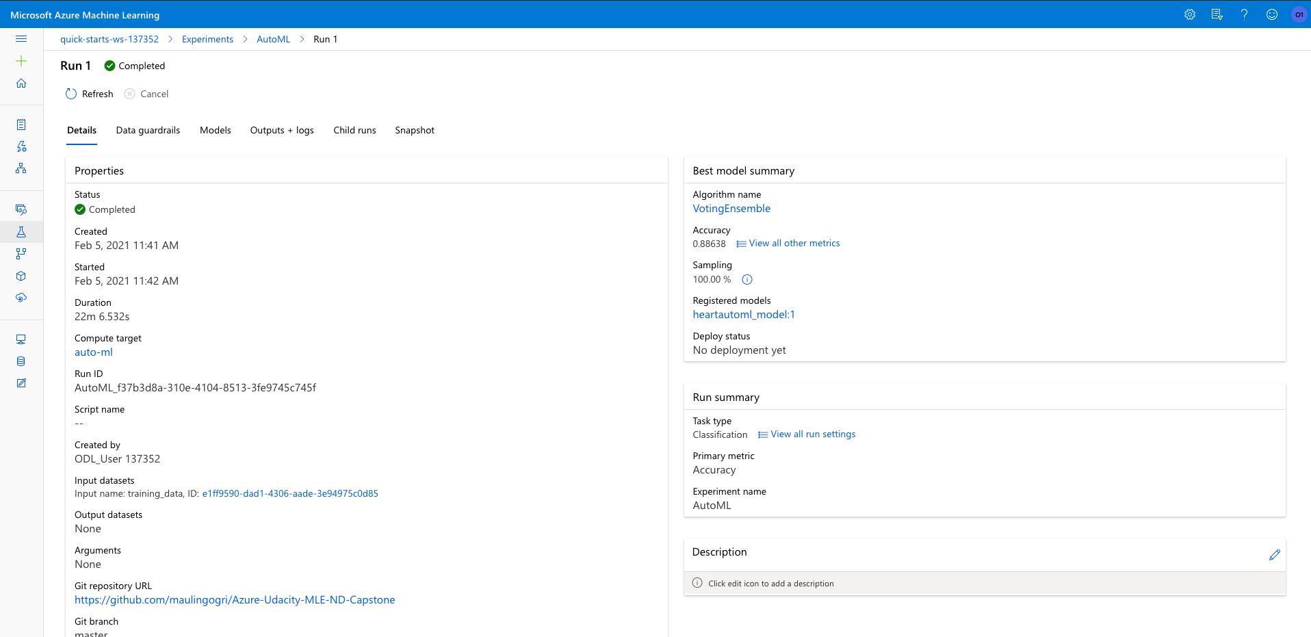1311x637 pixels.
Task: Select the 'ODL_User 137352' creator text
Action: (x=117, y=459)
